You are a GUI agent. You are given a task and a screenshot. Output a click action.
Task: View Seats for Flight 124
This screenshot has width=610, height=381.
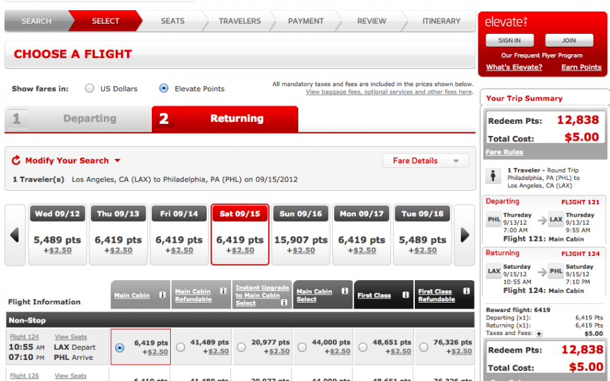click(70, 337)
